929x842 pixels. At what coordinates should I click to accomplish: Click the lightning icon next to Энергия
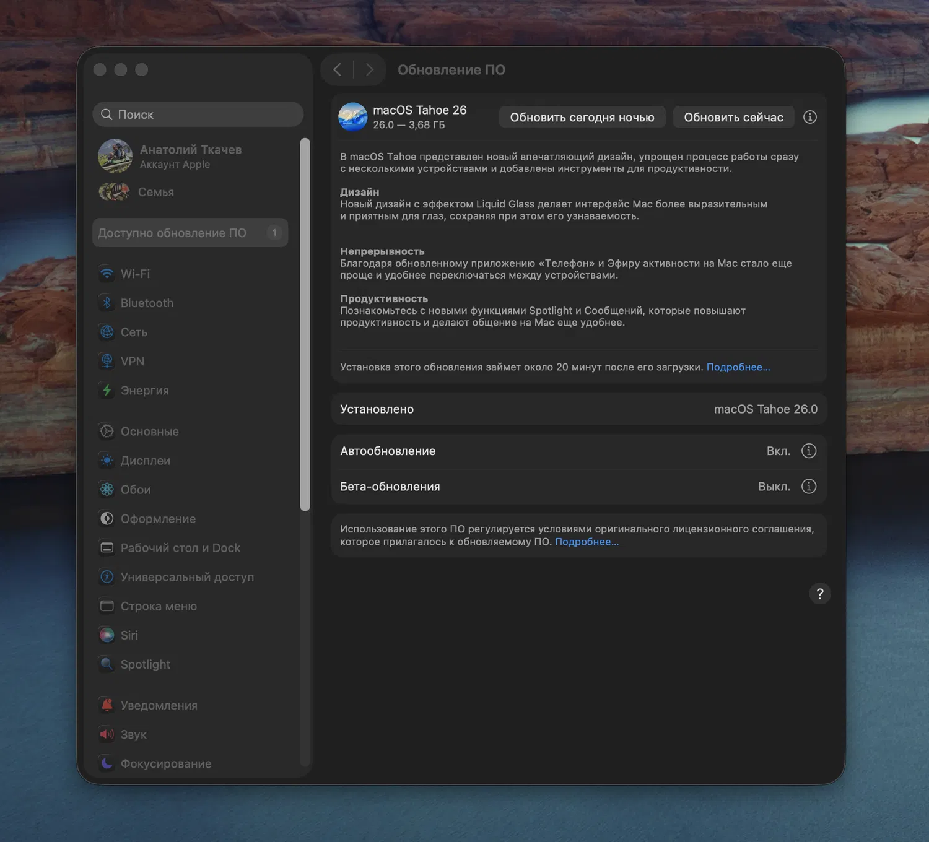click(107, 390)
